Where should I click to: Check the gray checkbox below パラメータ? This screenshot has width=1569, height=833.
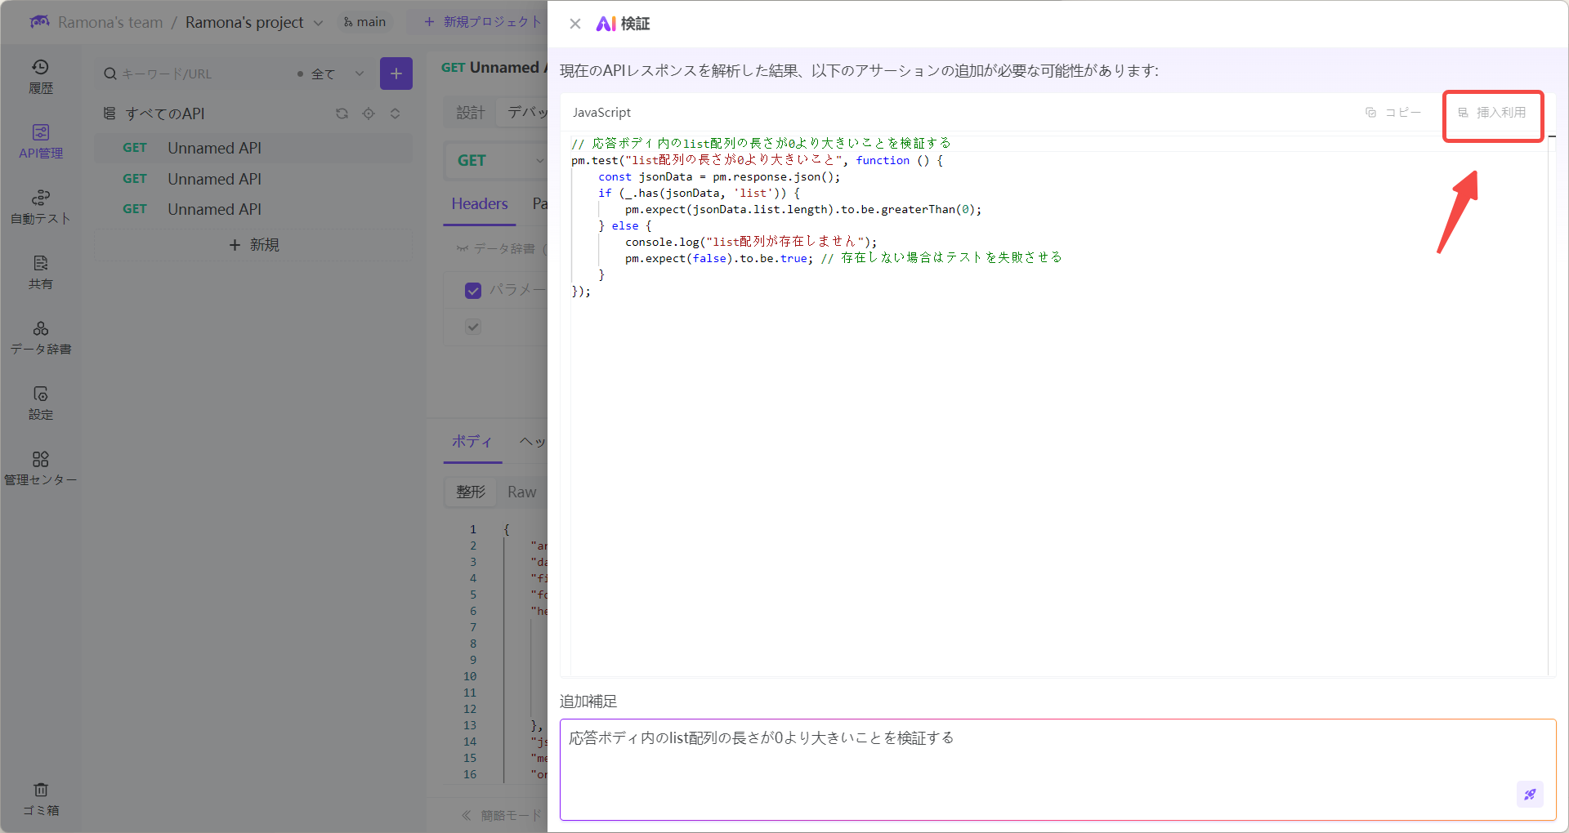click(x=473, y=327)
